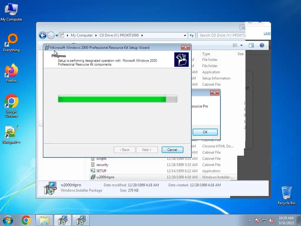Screen dimensions: 301x226
Task: Switch to first installer taskbar button
Action: (x=63, y=220)
